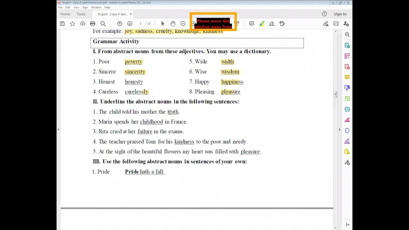Open the find text magnifier in toolbar
Viewport: 409px width, 230px height.
(x=103, y=24)
